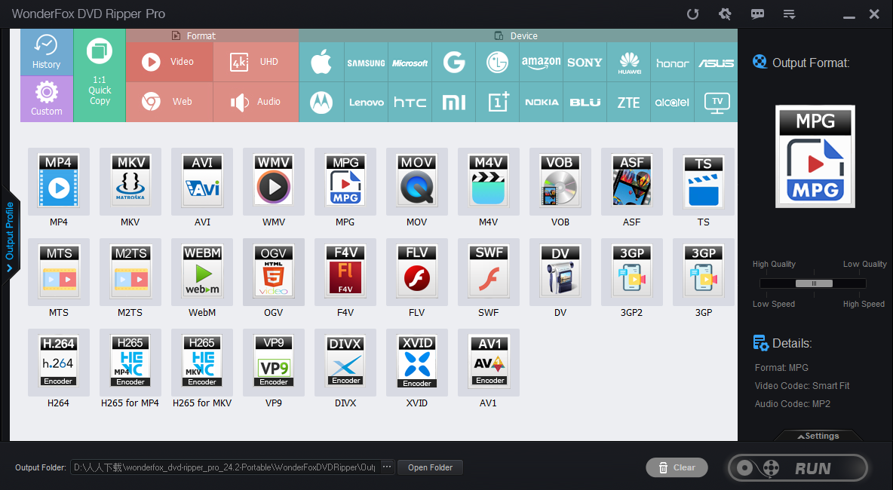Choose the SONY device brand

pyautogui.click(x=585, y=63)
